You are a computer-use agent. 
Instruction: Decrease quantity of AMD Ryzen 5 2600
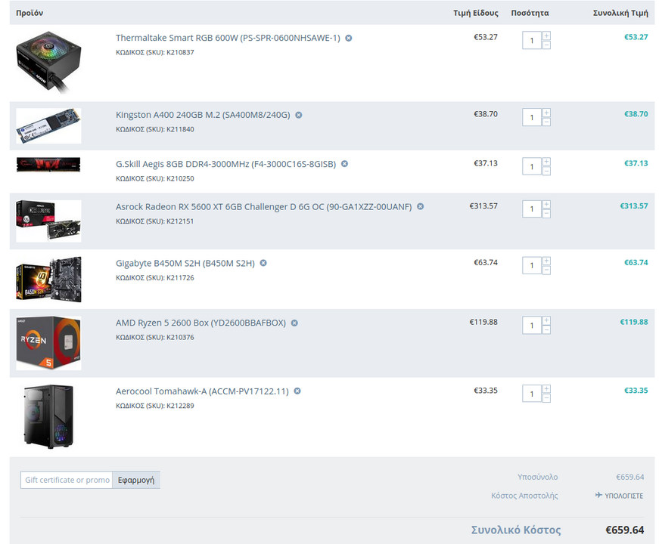(546, 330)
